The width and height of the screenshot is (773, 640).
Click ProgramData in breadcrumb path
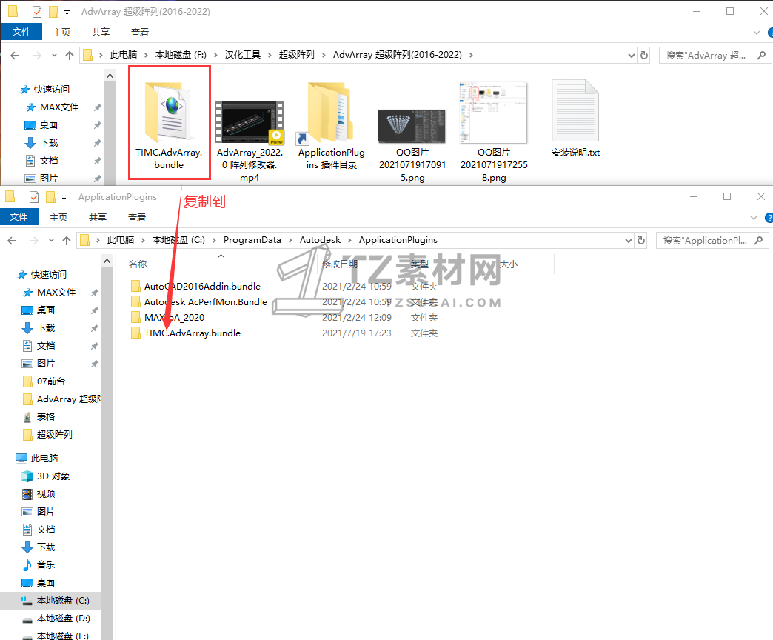pyautogui.click(x=252, y=240)
